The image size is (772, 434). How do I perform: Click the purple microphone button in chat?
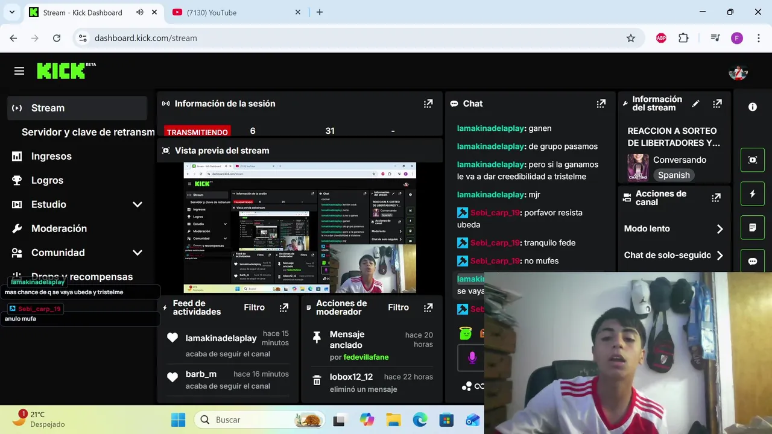[472, 357]
